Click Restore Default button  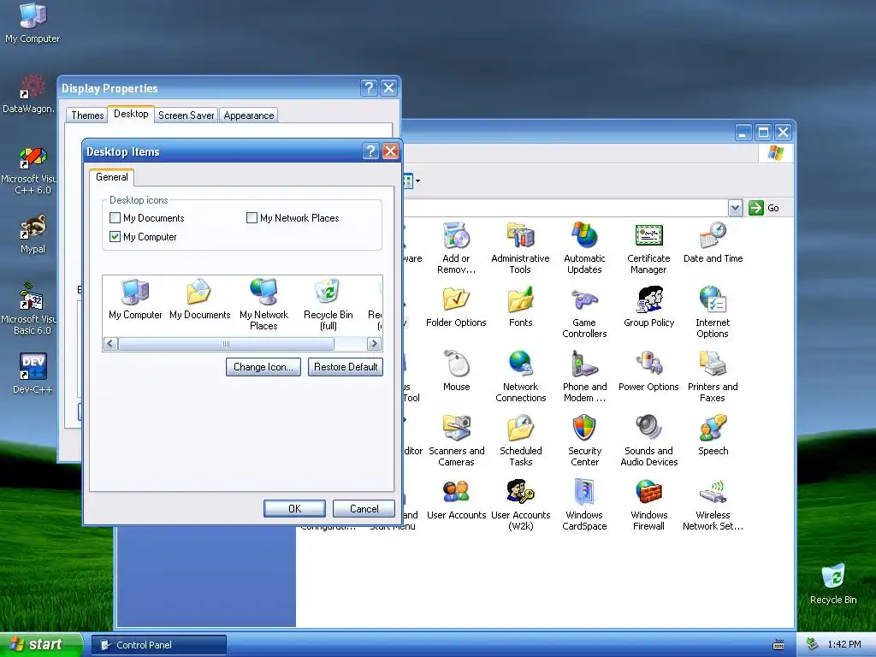coord(346,367)
